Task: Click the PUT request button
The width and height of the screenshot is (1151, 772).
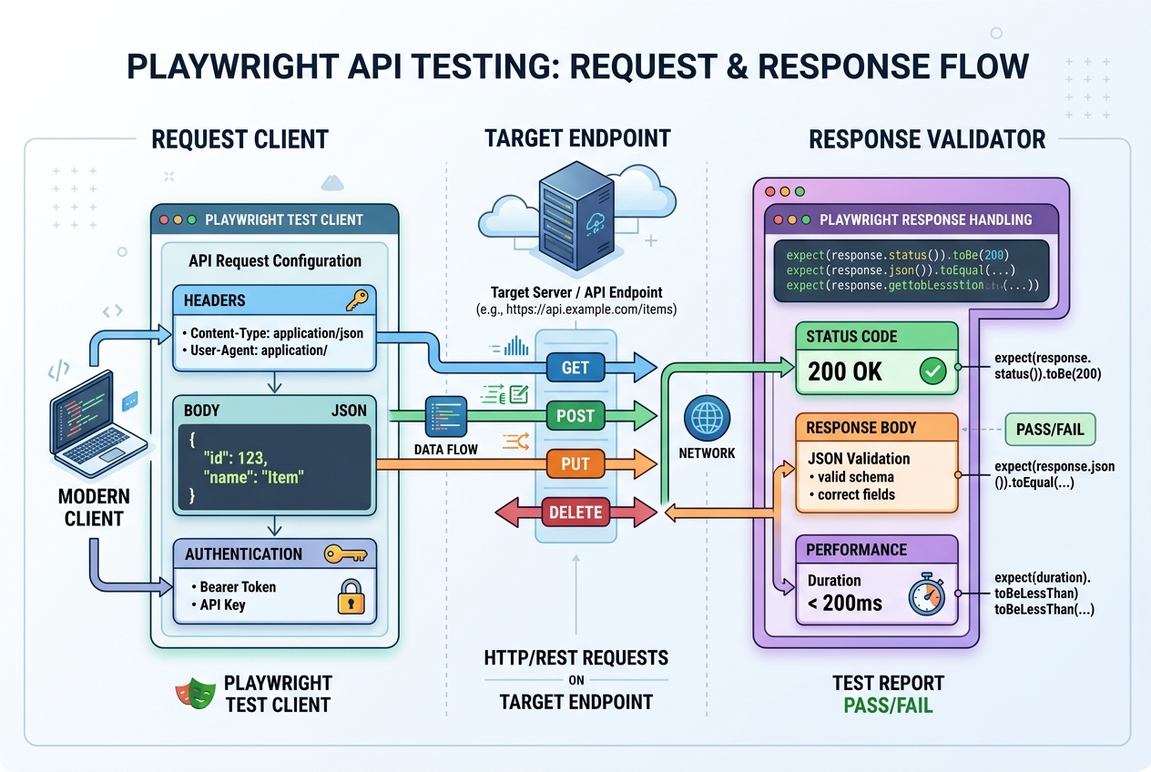Action: point(575,464)
